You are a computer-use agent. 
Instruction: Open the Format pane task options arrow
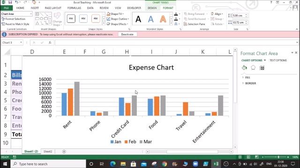tap(292, 53)
